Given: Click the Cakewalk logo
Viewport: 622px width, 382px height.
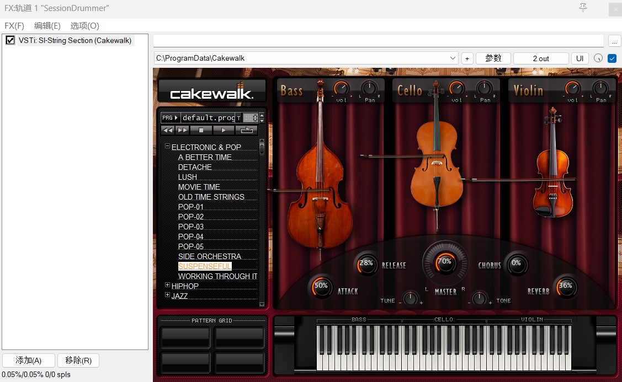Looking at the screenshot, I should (212, 91).
